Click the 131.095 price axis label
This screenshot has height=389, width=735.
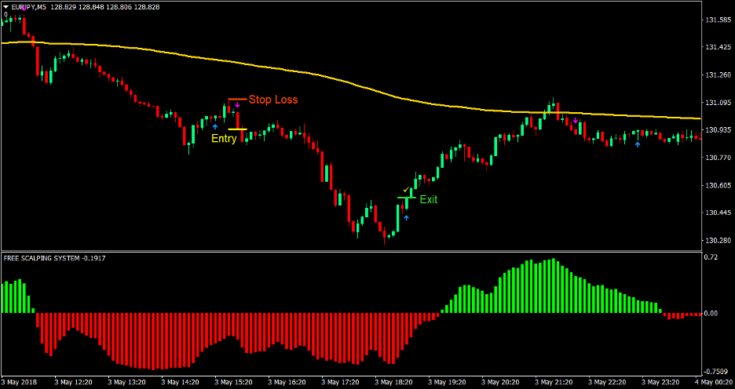point(718,103)
